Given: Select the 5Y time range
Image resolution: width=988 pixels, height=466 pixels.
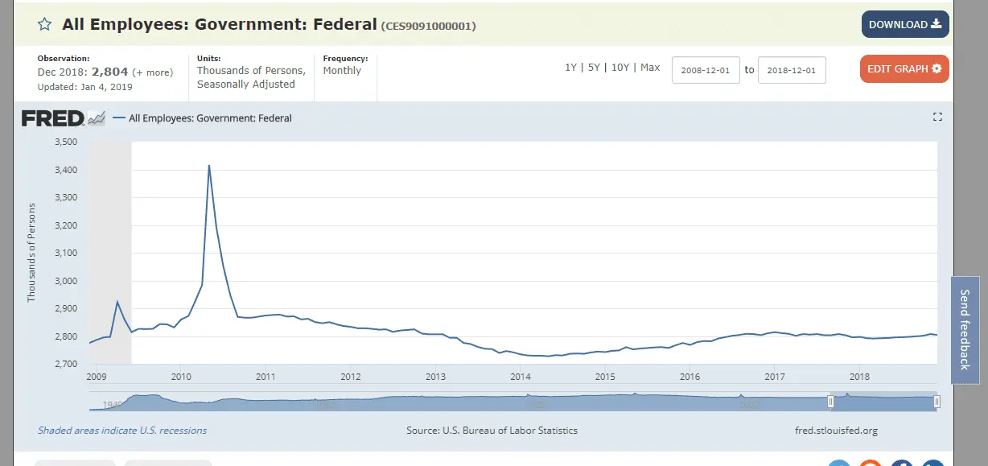Looking at the screenshot, I should pos(594,68).
